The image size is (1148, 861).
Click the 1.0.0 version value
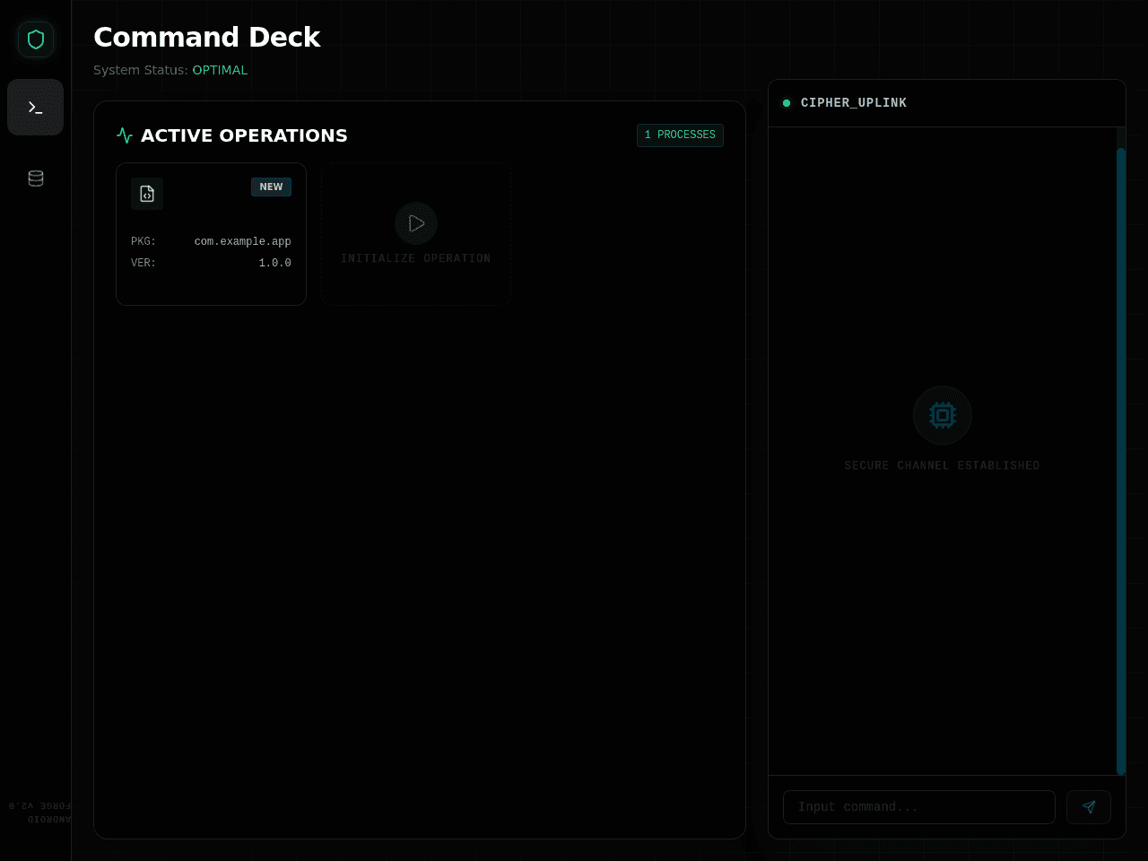tap(275, 263)
